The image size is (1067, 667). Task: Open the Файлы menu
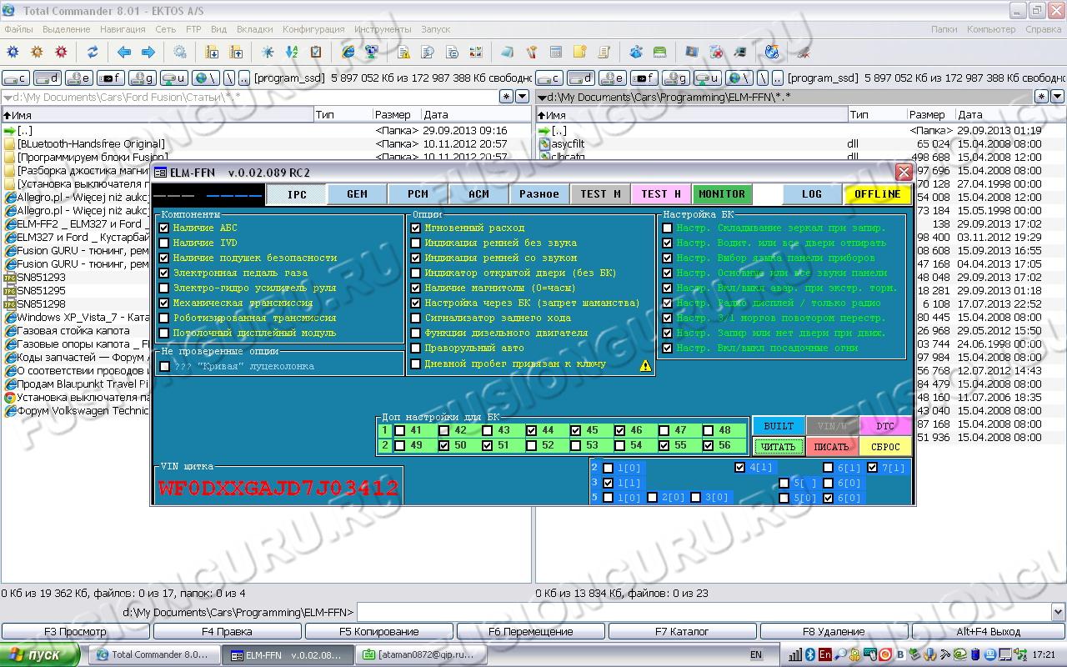click(x=18, y=29)
